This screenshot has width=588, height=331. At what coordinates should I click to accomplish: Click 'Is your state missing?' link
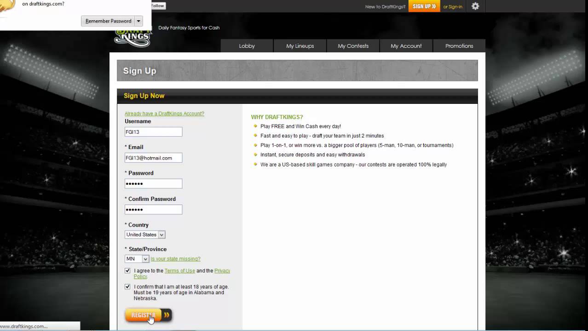(x=175, y=259)
